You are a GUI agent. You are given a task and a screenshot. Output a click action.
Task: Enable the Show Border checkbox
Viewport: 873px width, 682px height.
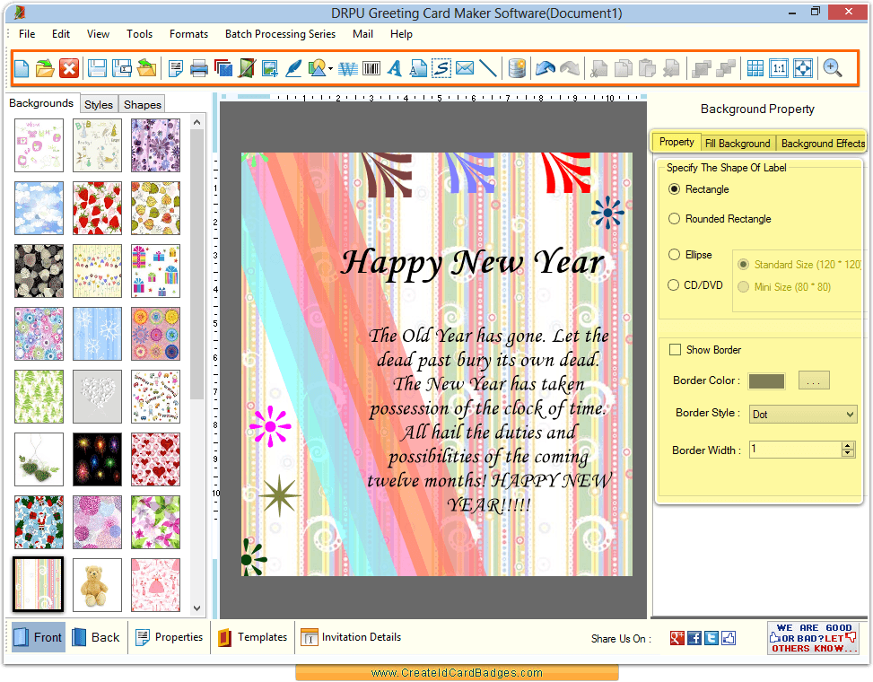pyautogui.click(x=676, y=350)
